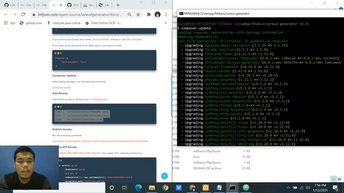The width and height of the screenshot is (344, 193).
Task: Open the blue W app on taskbar
Action: 178,188
